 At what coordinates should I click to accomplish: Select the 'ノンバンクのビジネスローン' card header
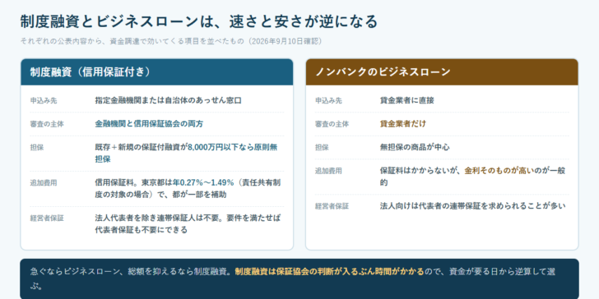tap(442, 72)
